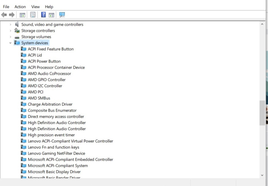Image resolution: width=268 pixels, height=186 pixels.
Task: Select the AMD SMBus device icon
Action: (x=23, y=98)
